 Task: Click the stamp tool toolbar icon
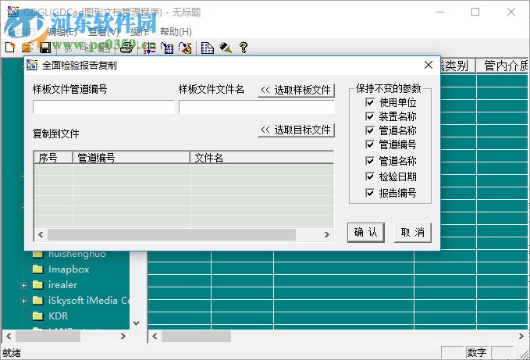[226, 48]
